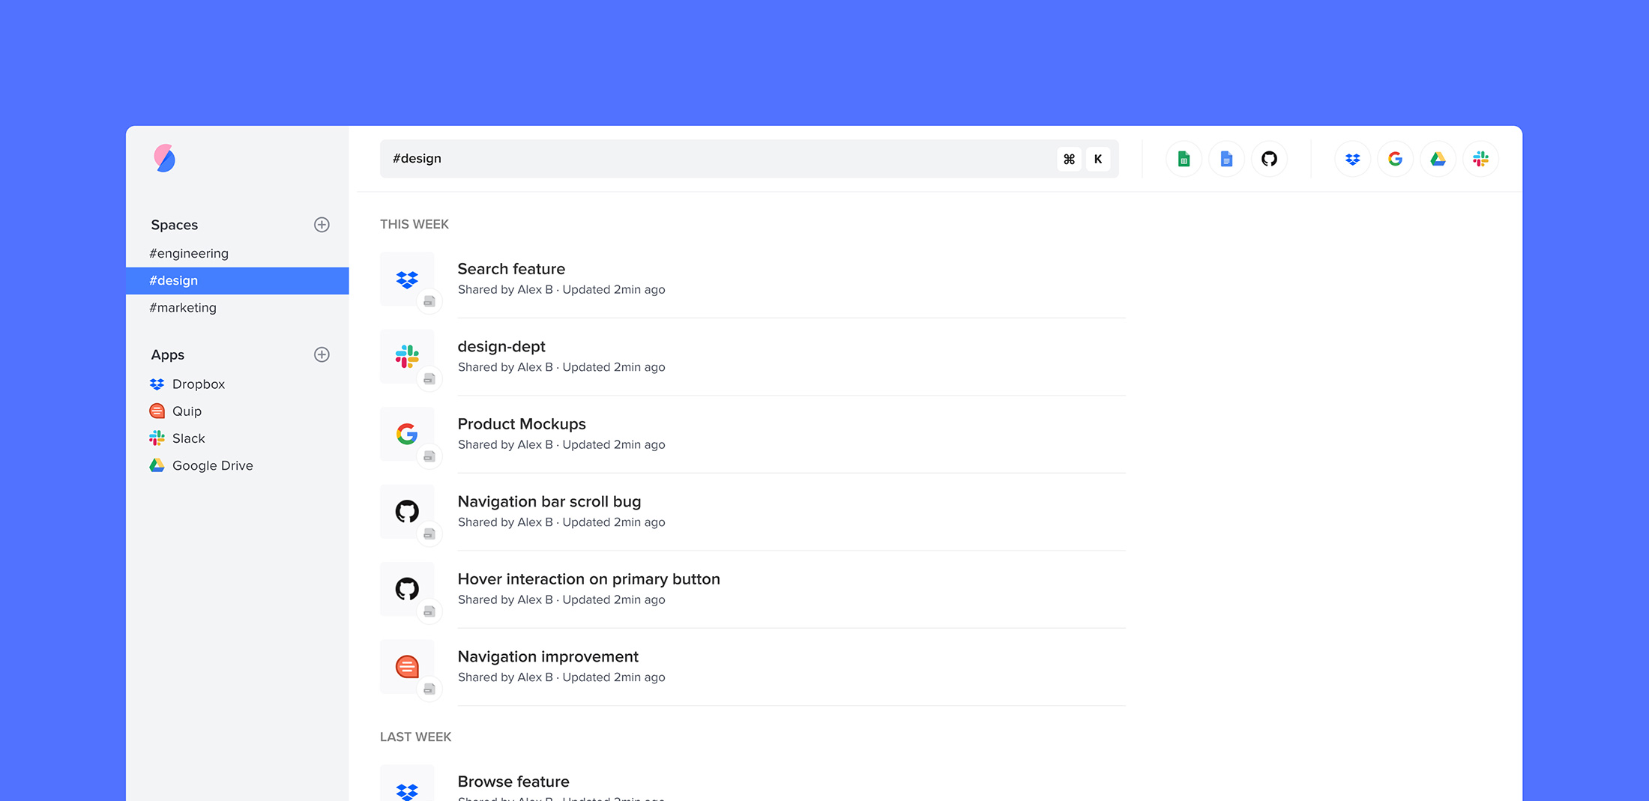This screenshot has width=1649, height=801.
Task: Open Dropbox in the Apps list
Action: tap(187, 384)
